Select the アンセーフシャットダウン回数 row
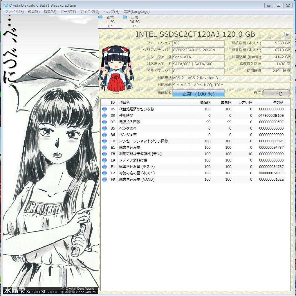 tap(193, 141)
